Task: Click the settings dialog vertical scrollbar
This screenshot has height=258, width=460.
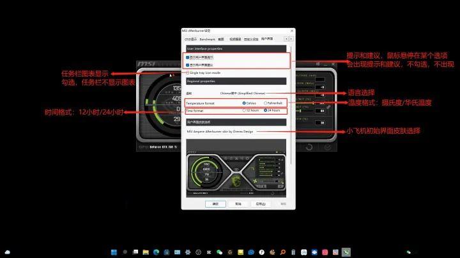Action: click(x=291, y=105)
